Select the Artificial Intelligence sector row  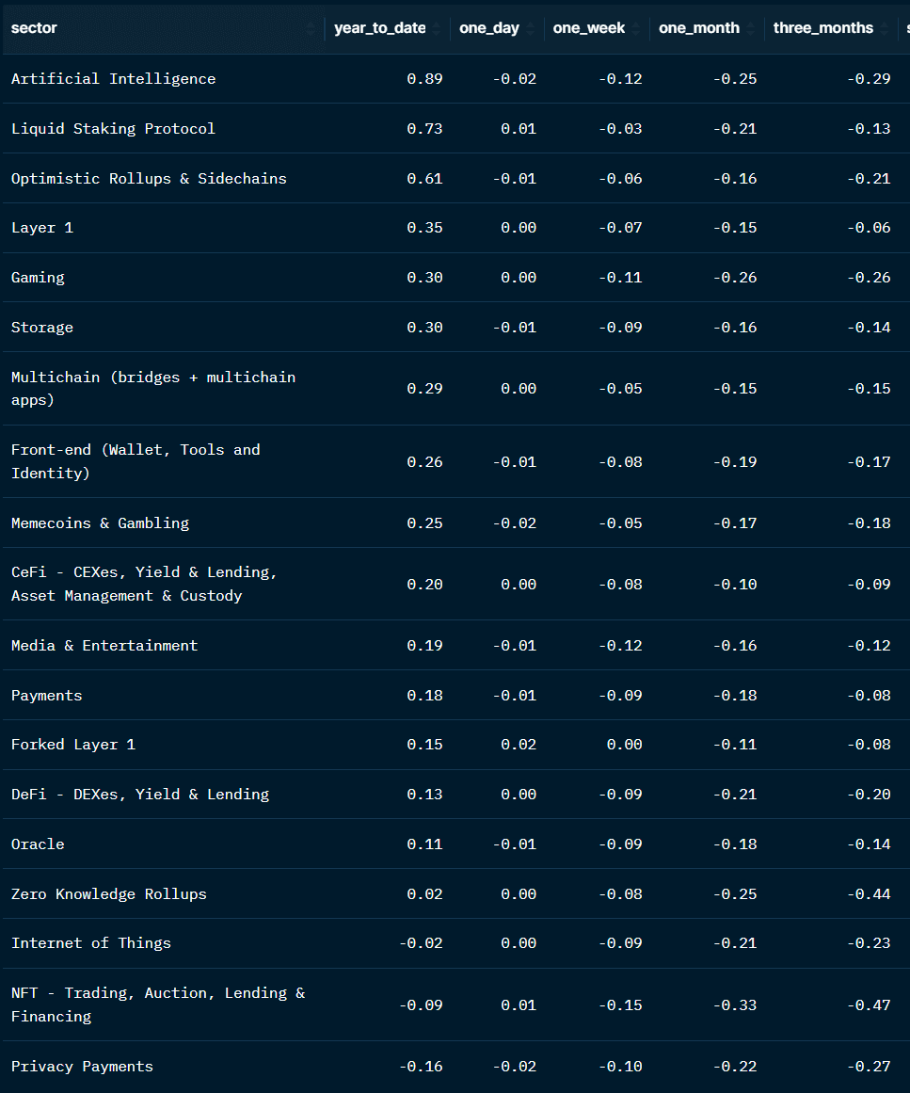coord(113,79)
